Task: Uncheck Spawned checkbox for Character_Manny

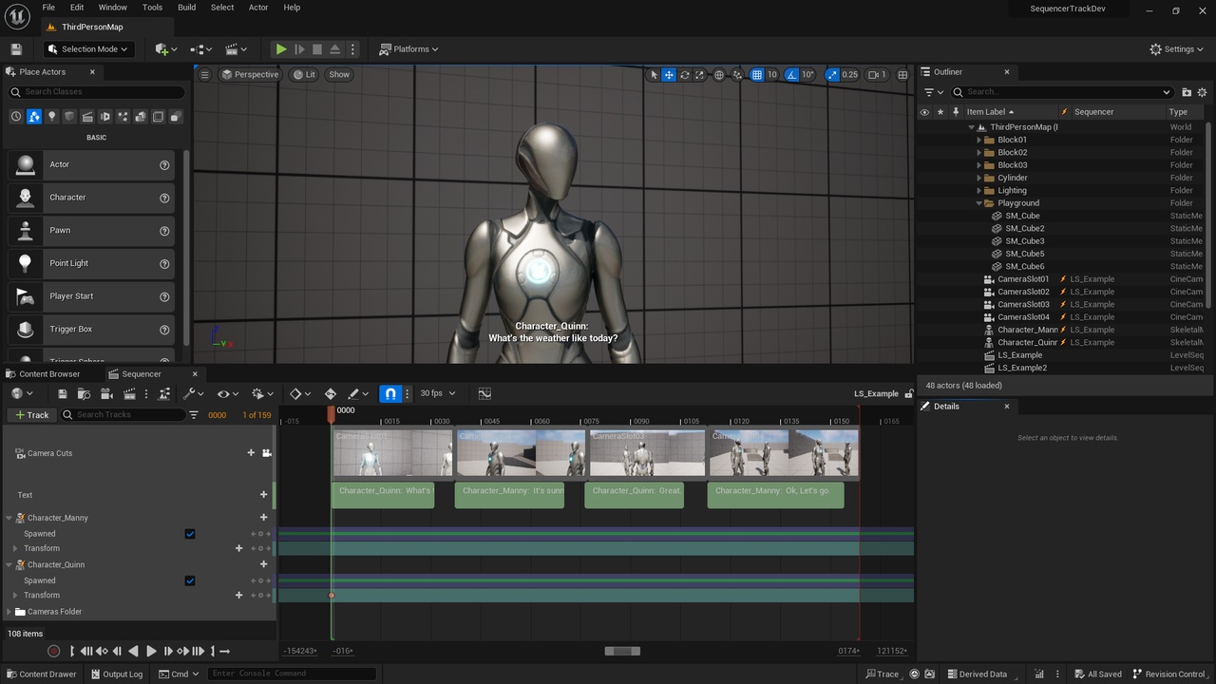Action: [x=190, y=534]
